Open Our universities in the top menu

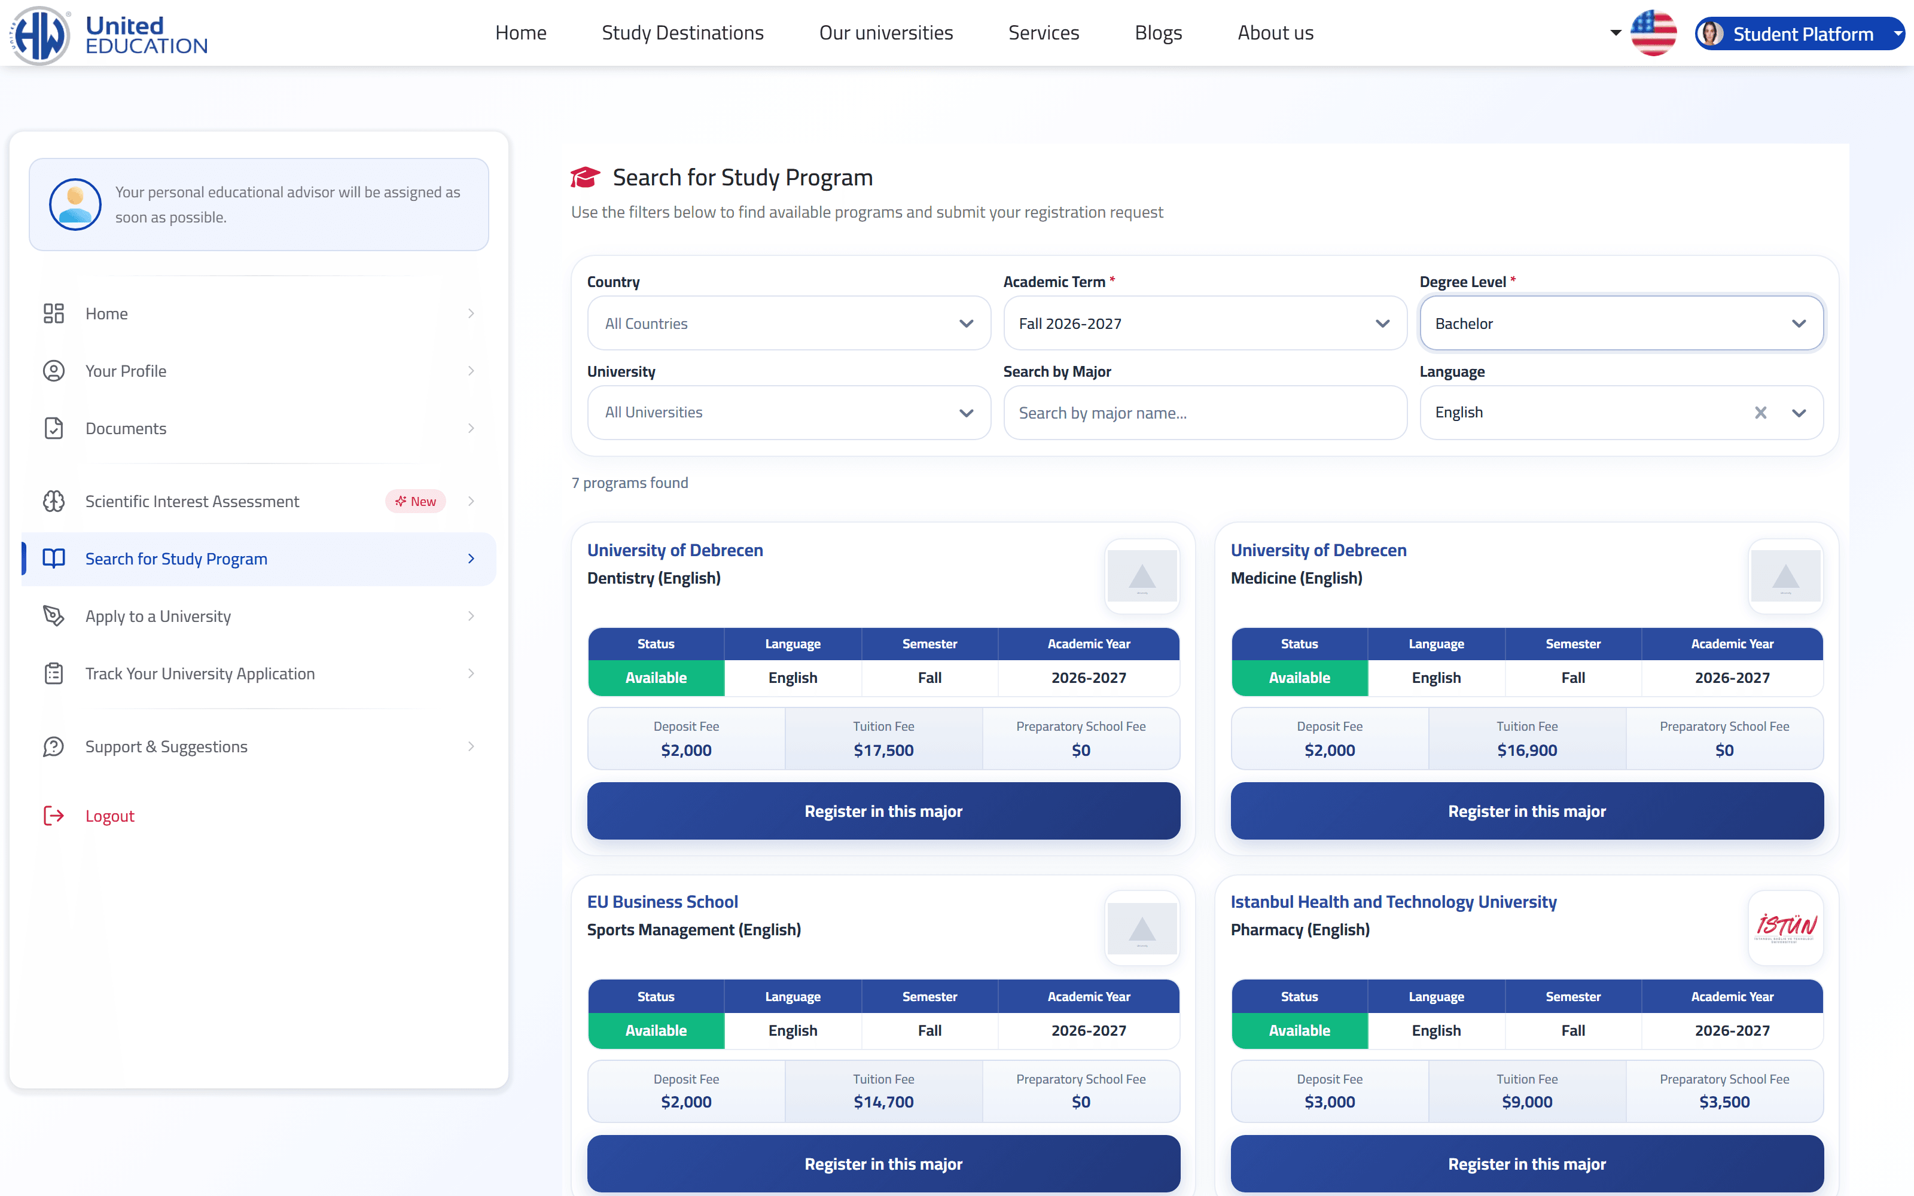tap(886, 32)
